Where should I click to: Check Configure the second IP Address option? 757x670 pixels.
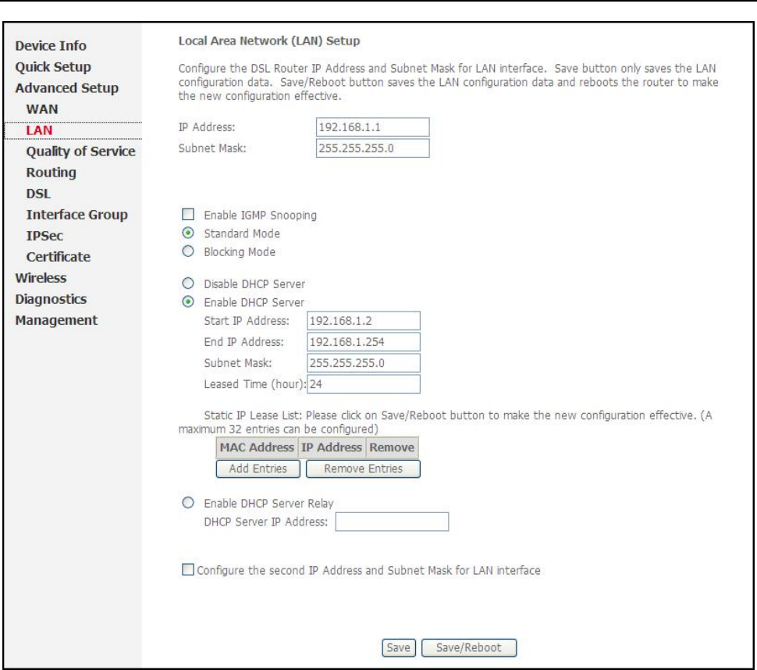(188, 569)
